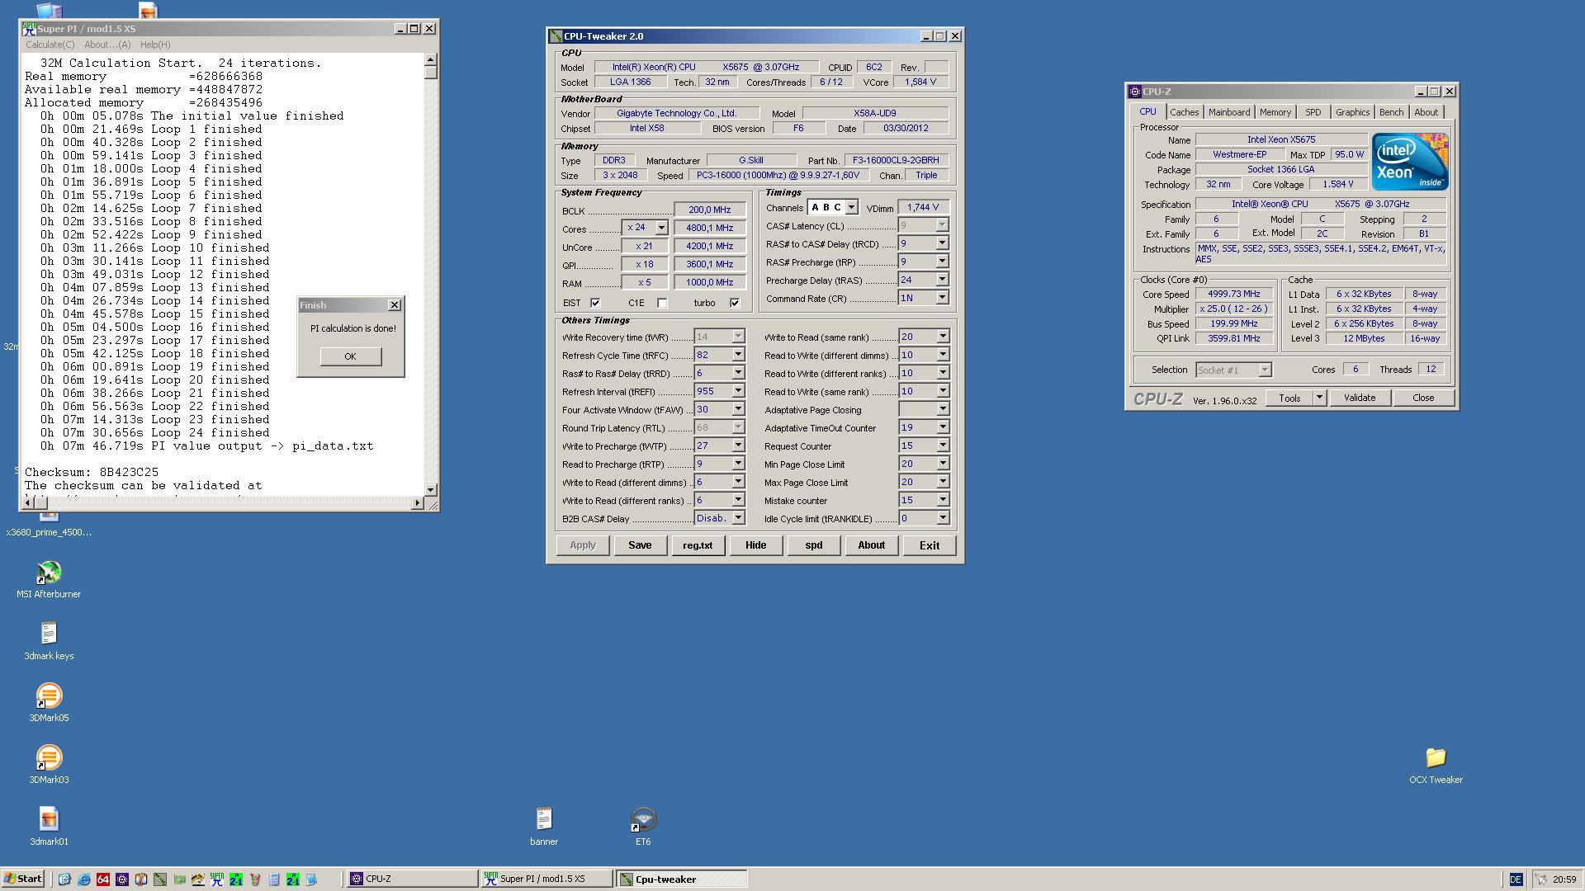Switch to the Bench tab in CPU-Z
Screen dimensions: 1585x891
(1391, 112)
